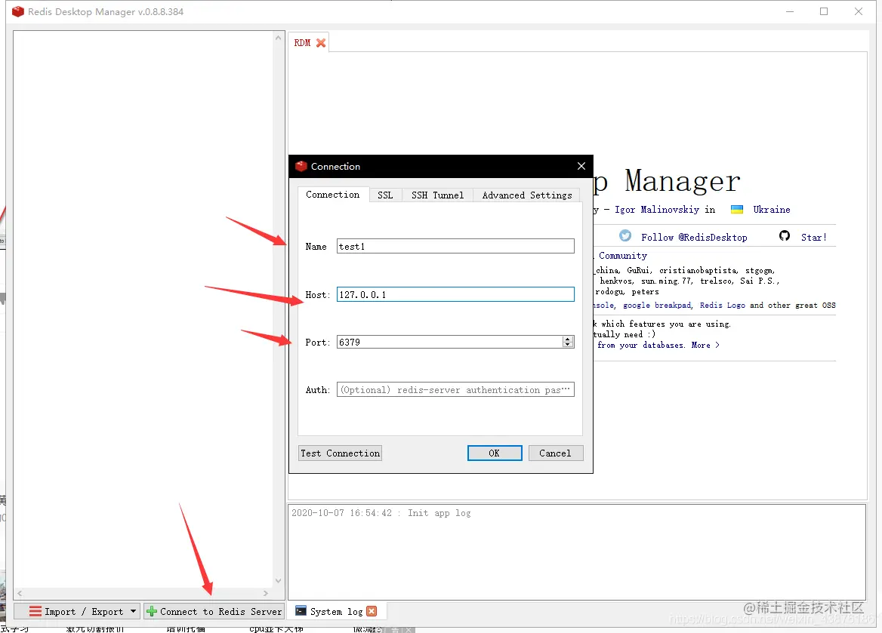Cancel the Connection dialog

coord(555,453)
